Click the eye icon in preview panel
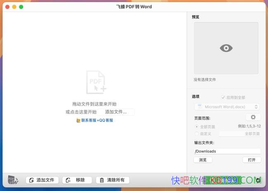This screenshot has height=191, width=268. 226,48
